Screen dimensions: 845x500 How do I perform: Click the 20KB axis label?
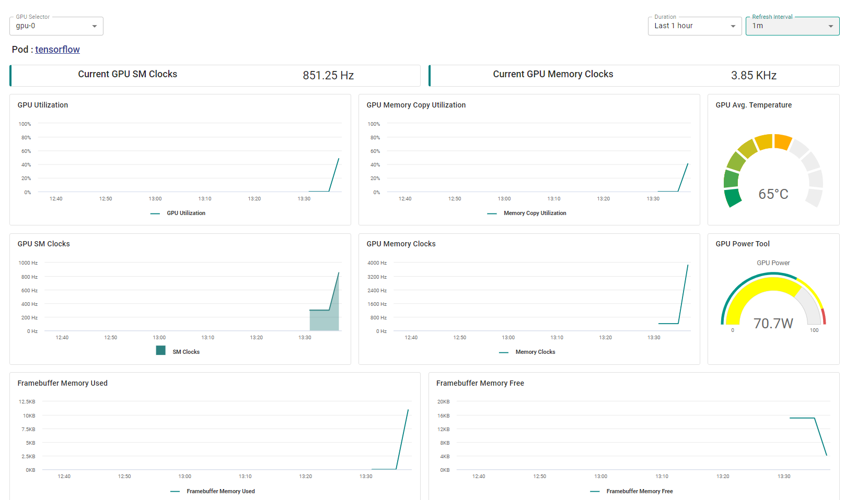pyautogui.click(x=443, y=402)
